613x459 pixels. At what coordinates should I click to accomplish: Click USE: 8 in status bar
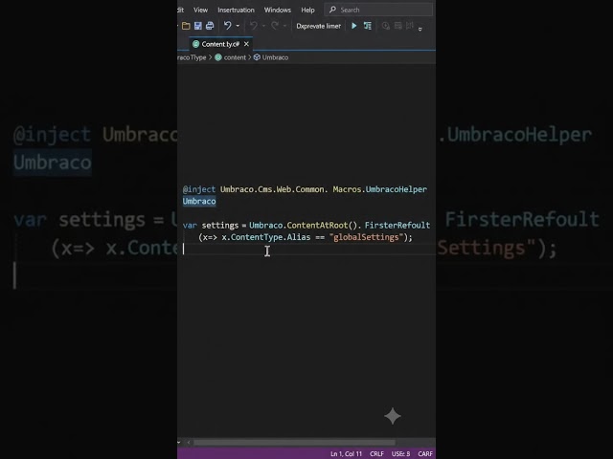pos(400,454)
